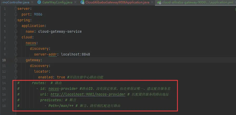
Task: Close the emoController.java tab
Action: click(x=32, y=2)
